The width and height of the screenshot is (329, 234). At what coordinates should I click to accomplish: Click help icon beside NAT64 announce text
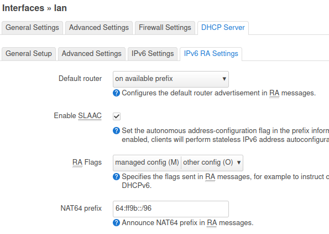[116, 223]
